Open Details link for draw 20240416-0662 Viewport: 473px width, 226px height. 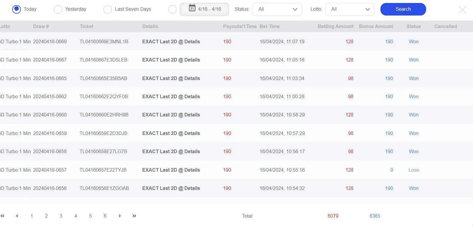pyautogui.click(x=171, y=96)
